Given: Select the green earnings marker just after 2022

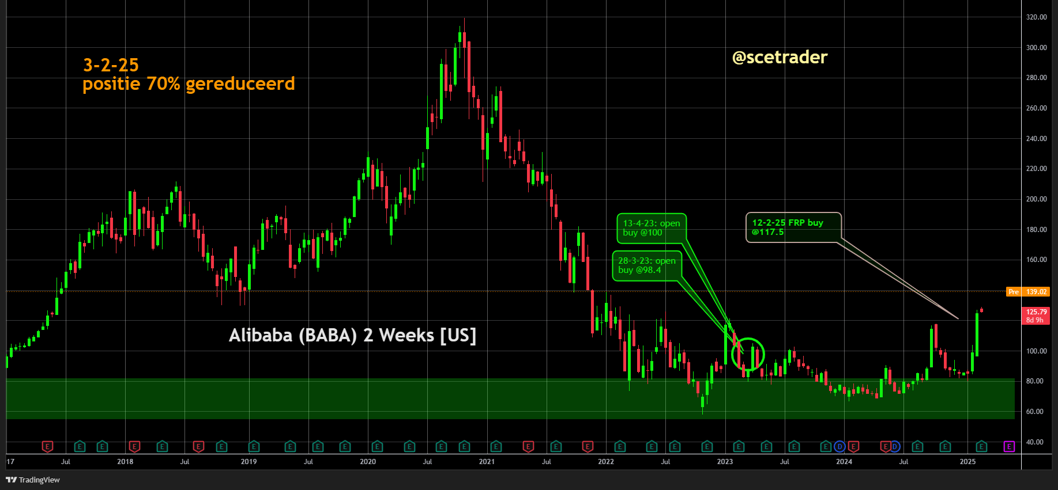Looking at the screenshot, I should pos(620,446).
